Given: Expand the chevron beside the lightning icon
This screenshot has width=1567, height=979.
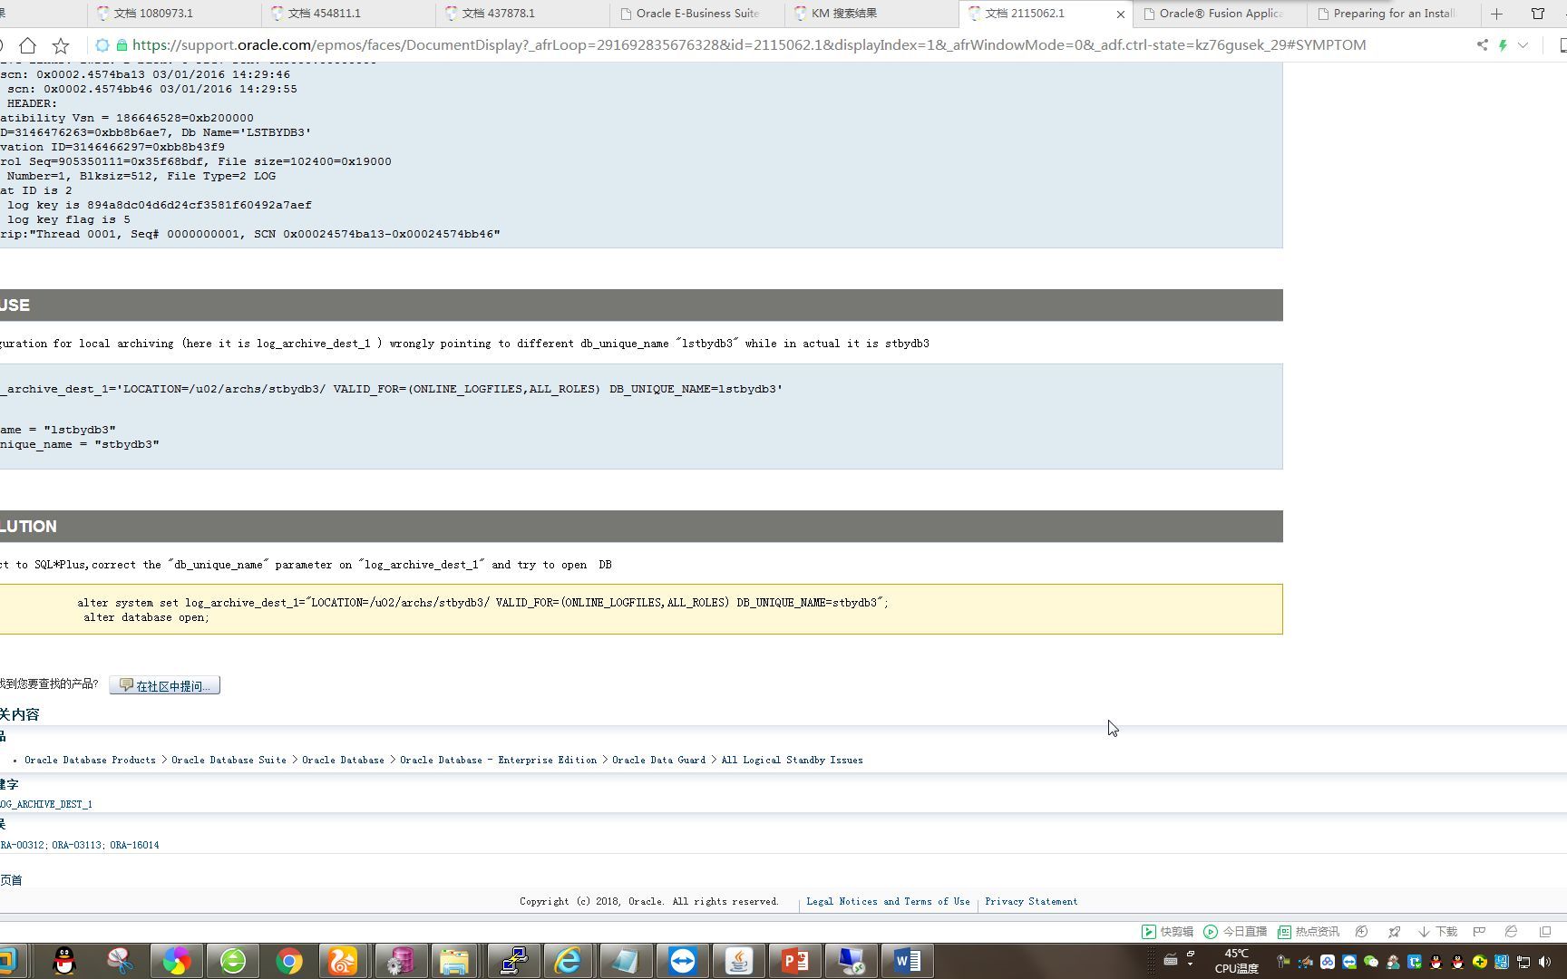Looking at the screenshot, I should click(x=1524, y=44).
